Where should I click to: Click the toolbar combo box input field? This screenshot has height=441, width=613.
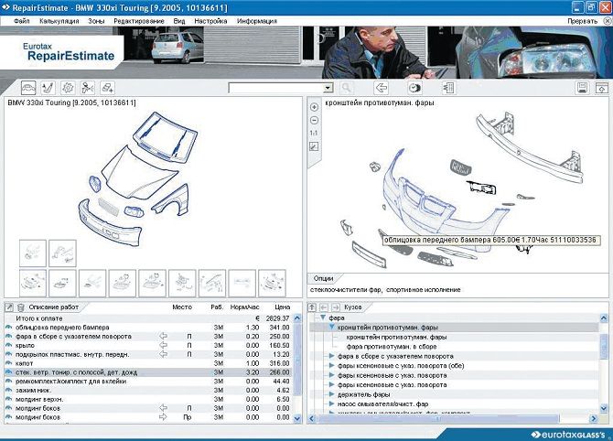pos(276,88)
